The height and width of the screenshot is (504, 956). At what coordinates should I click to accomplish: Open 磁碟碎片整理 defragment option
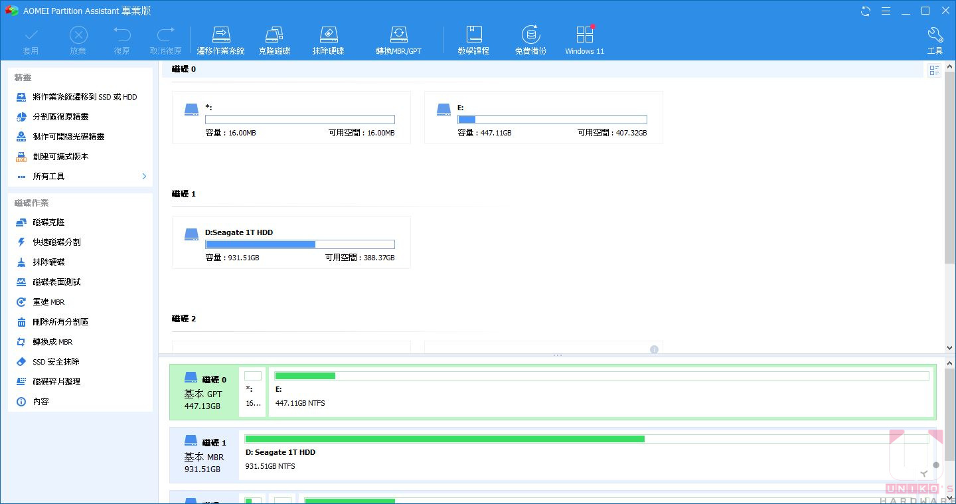(x=80, y=382)
